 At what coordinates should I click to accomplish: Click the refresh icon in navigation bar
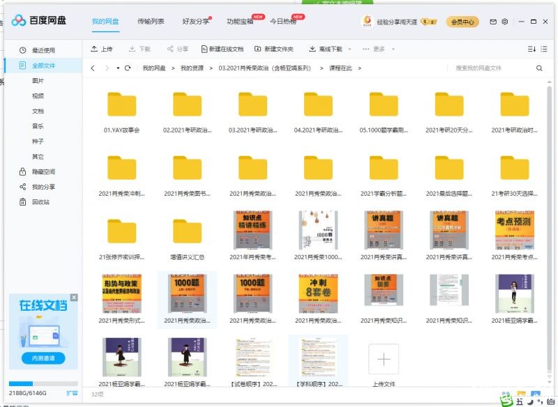(x=128, y=68)
